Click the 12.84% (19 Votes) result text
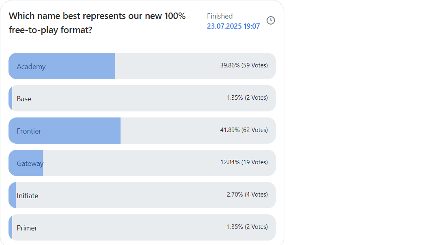Screen dimensions: 430x245 244,162
